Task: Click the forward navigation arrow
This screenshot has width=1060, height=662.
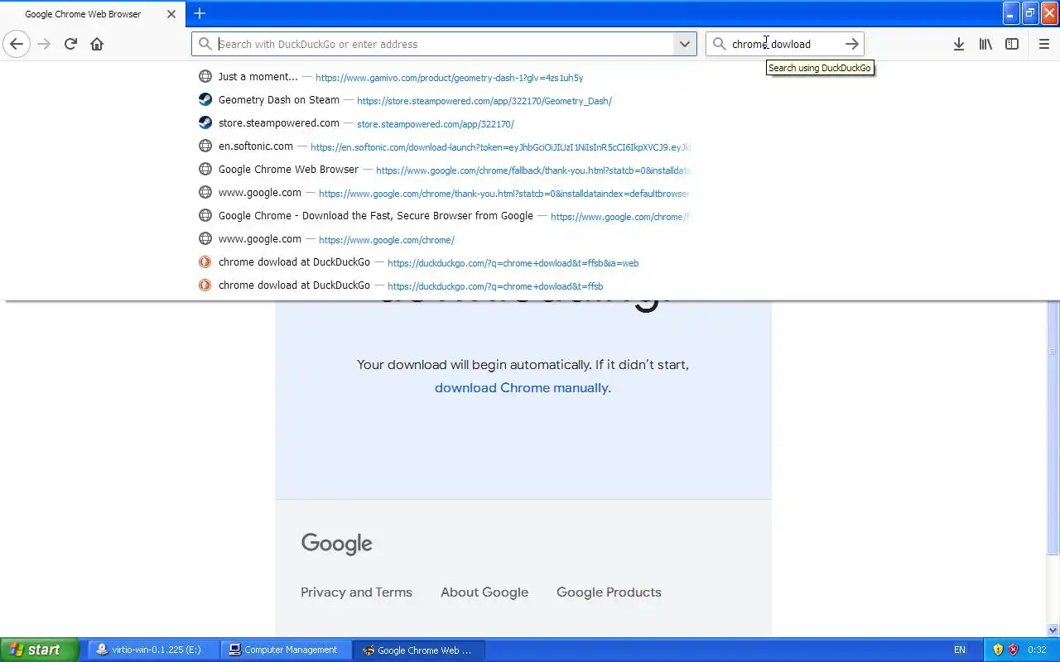Action: [44, 44]
